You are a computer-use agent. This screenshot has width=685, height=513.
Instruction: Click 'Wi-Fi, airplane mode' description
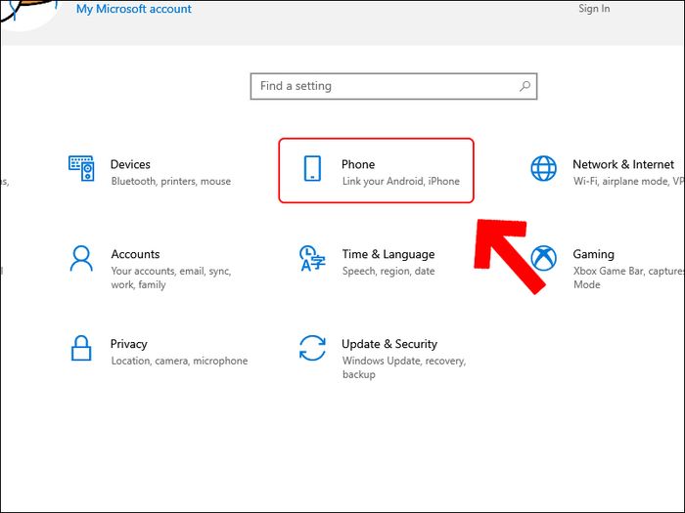click(x=628, y=182)
